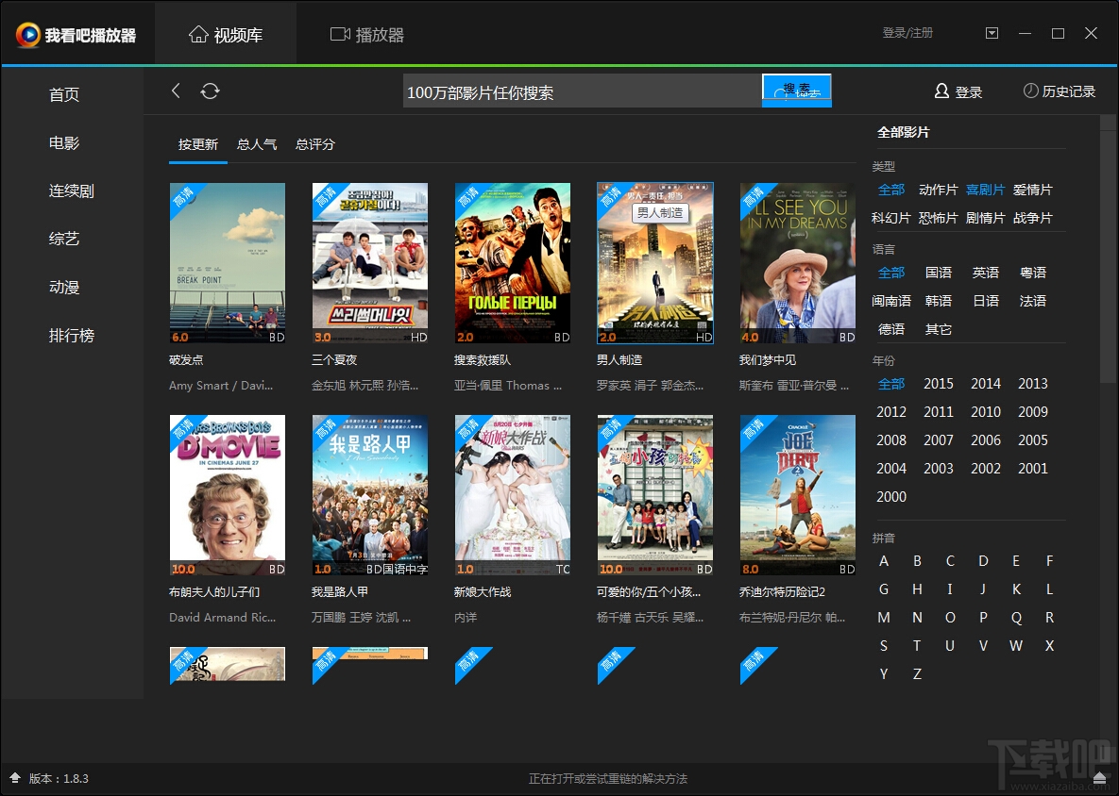
Task: Click the app logo icon in the title bar
Action: click(x=27, y=34)
